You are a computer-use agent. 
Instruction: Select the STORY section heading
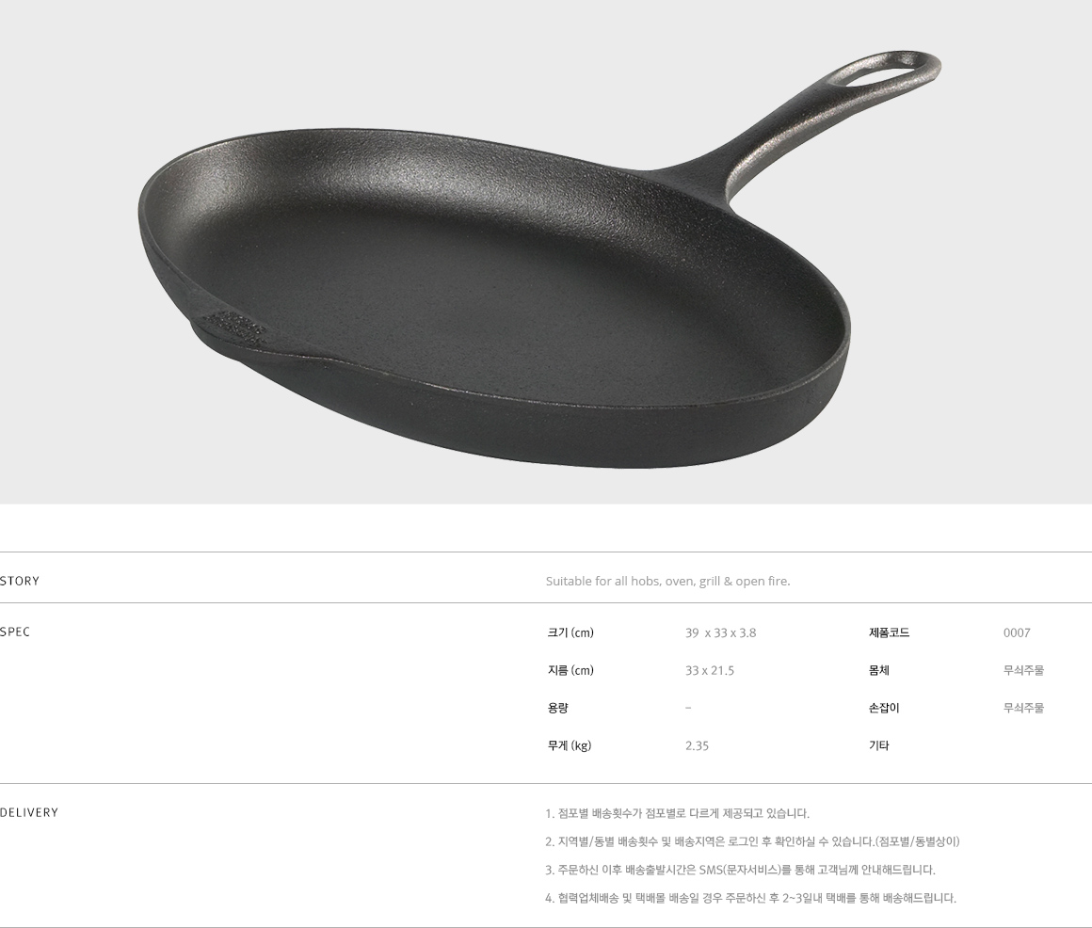click(x=20, y=581)
